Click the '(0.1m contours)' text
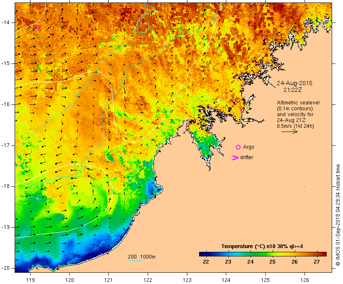Screen dimensions: 343x284 pyautogui.click(x=295, y=109)
